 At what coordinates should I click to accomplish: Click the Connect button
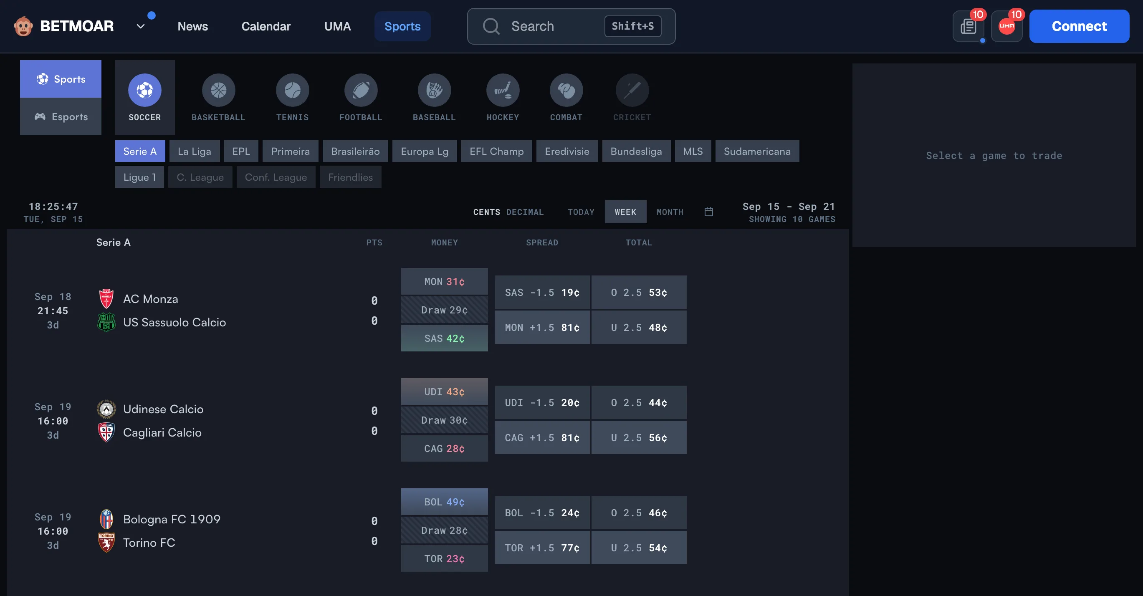tap(1079, 26)
